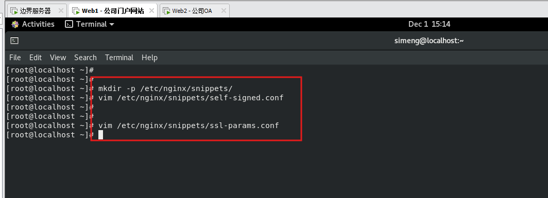Viewport: 548px width, 198px height.
Task: Open the Help menu
Action: pyautogui.click(x=149, y=57)
